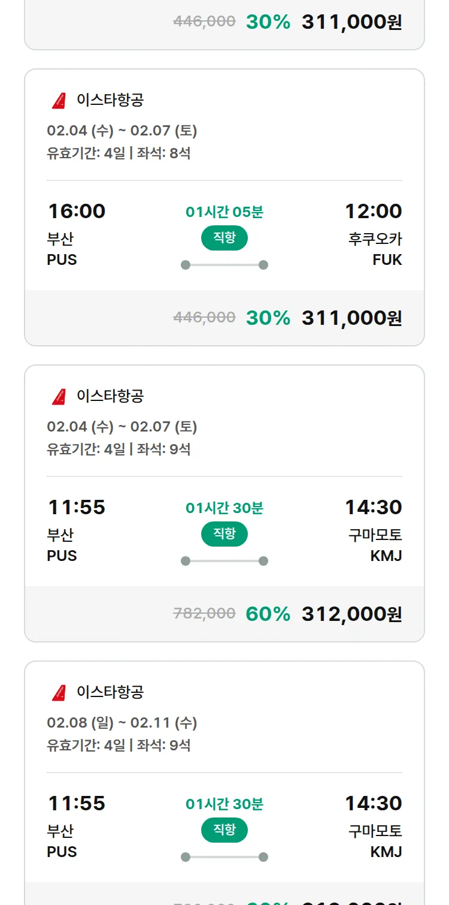Viewport: 449px width, 905px height.
Task: Click the 16:00 Busan departure time
Action: (77, 212)
